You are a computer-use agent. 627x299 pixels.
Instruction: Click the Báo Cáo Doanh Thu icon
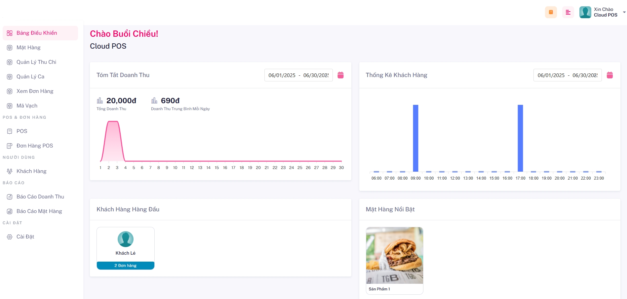pyautogui.click(x=10, y=197)
